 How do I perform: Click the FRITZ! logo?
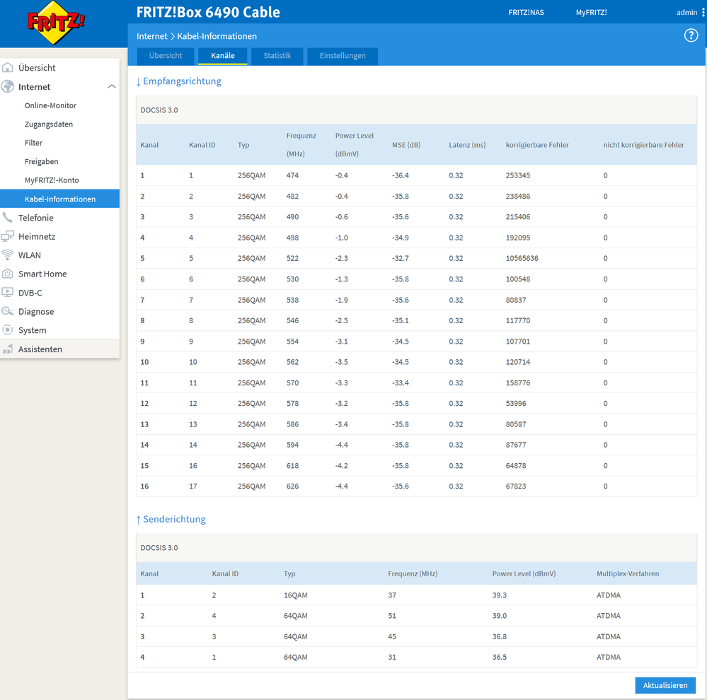pyautogui.click(x=56, y=23)
